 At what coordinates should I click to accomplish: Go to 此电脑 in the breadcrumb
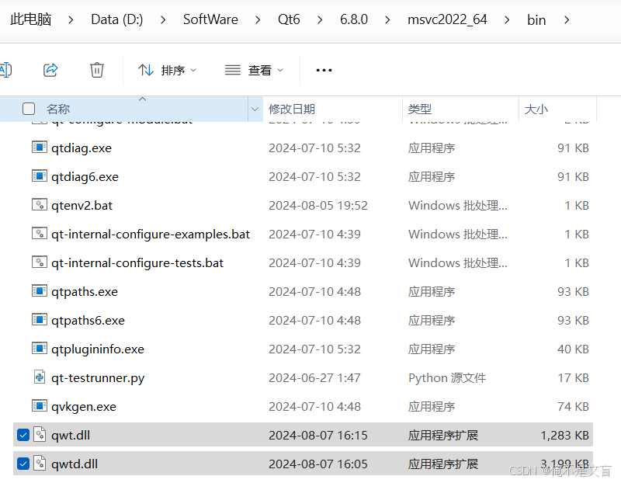click(x=30, y=19)
